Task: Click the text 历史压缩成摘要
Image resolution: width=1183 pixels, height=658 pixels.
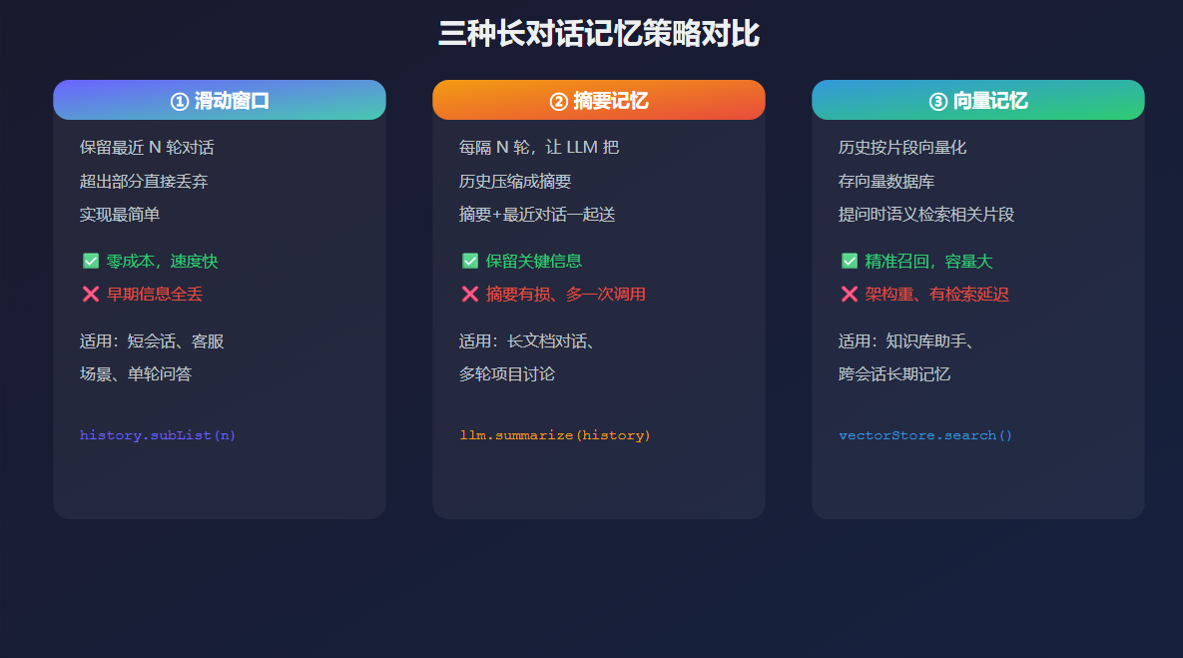Action: (x=515, y=181)
